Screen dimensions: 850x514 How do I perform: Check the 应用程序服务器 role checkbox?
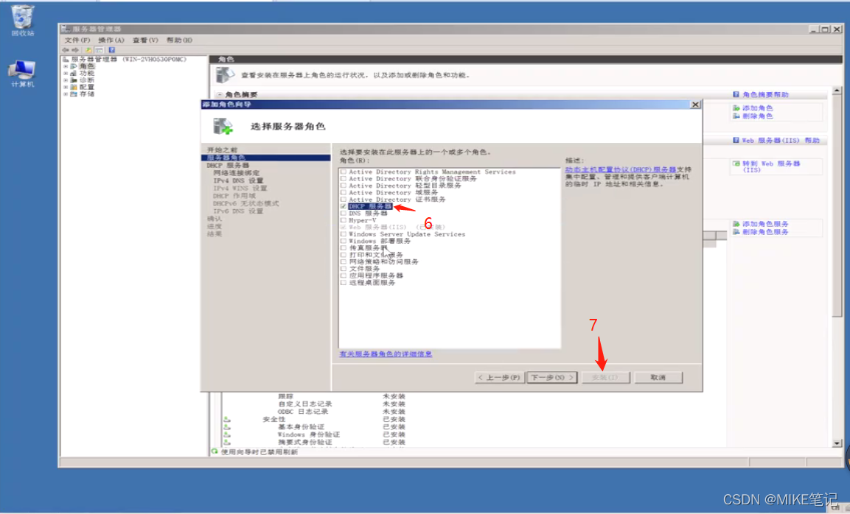(343, 275)
